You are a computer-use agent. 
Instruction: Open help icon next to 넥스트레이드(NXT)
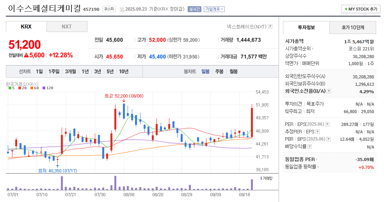tap(270, 27)
